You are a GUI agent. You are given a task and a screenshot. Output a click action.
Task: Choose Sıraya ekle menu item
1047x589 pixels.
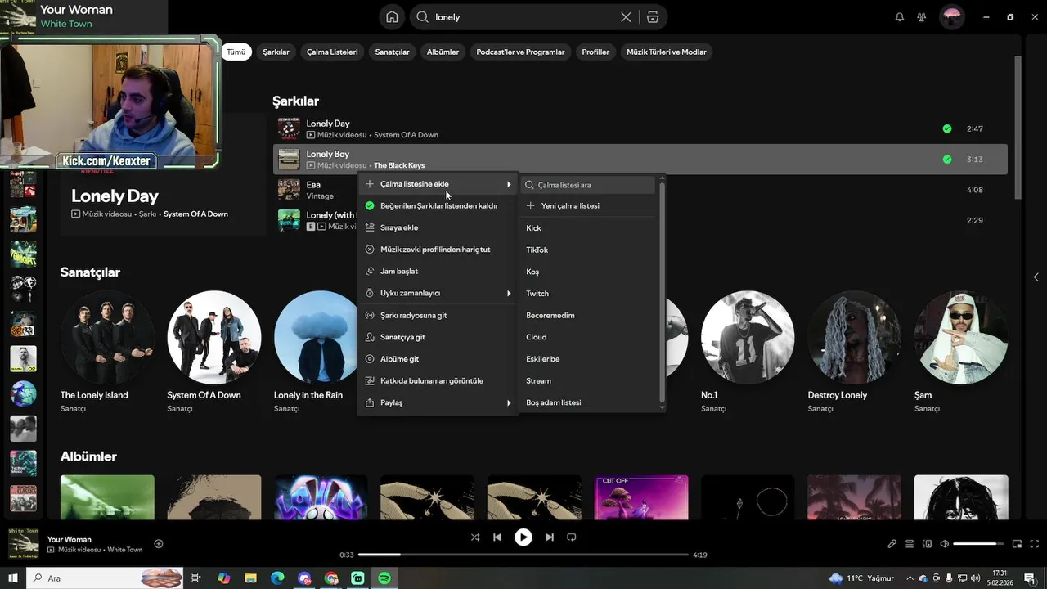(x=438, y=227)
